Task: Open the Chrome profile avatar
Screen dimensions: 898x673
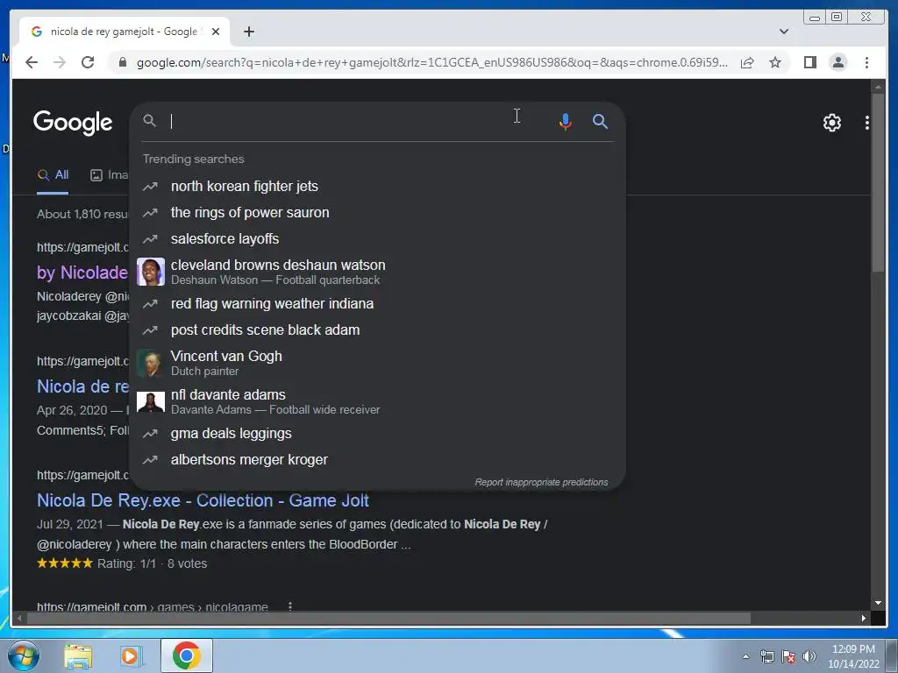Action: click(837, 62)
